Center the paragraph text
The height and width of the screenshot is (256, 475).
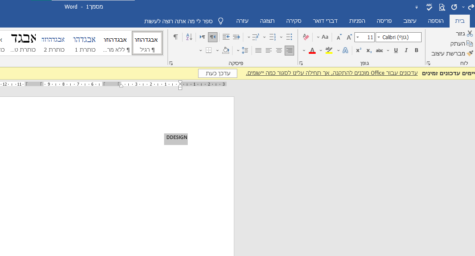(x=279, y=50)
